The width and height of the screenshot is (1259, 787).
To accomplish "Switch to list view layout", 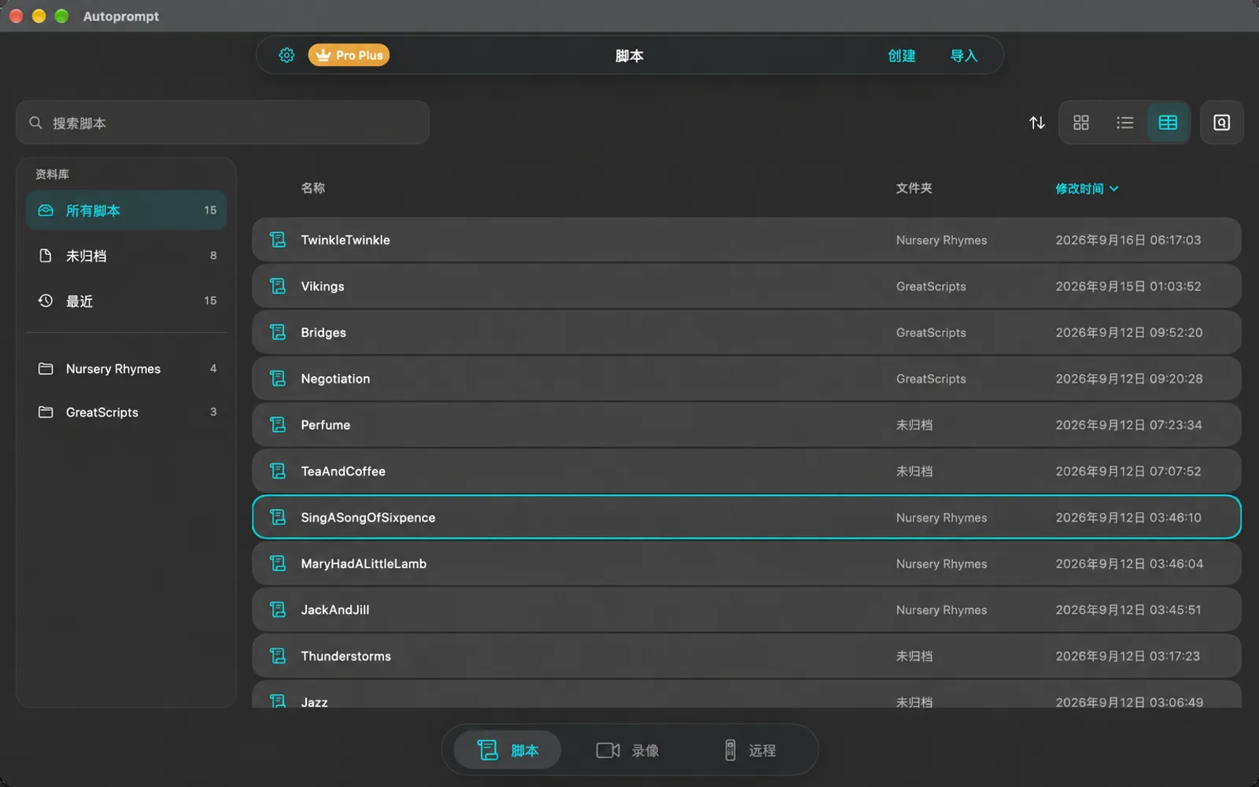I will coord(1124,123).
